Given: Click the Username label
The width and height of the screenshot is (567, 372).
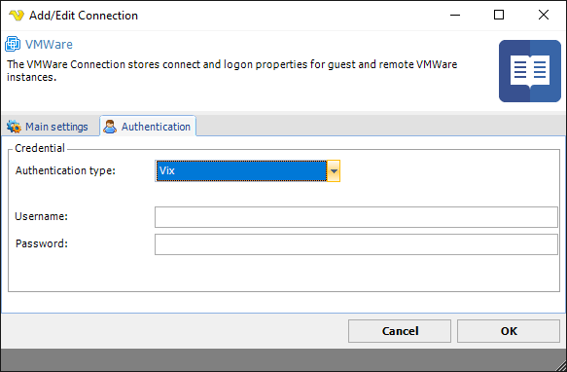Looking at the screenshot, I should click(41, 216).
